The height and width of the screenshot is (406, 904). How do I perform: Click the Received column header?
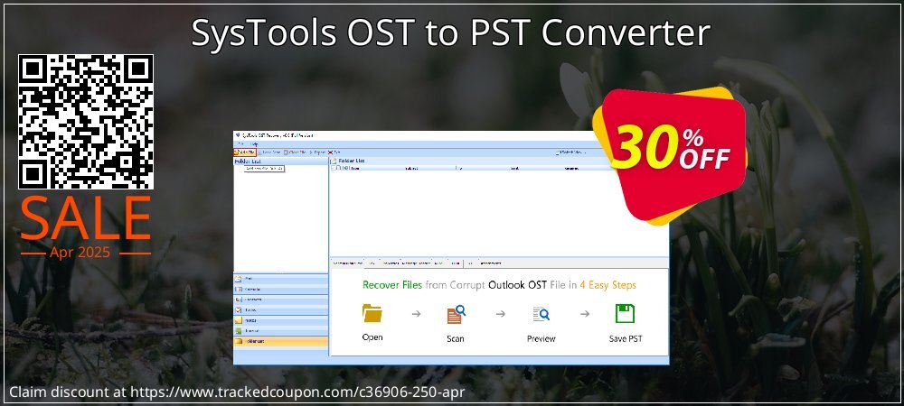572,169
